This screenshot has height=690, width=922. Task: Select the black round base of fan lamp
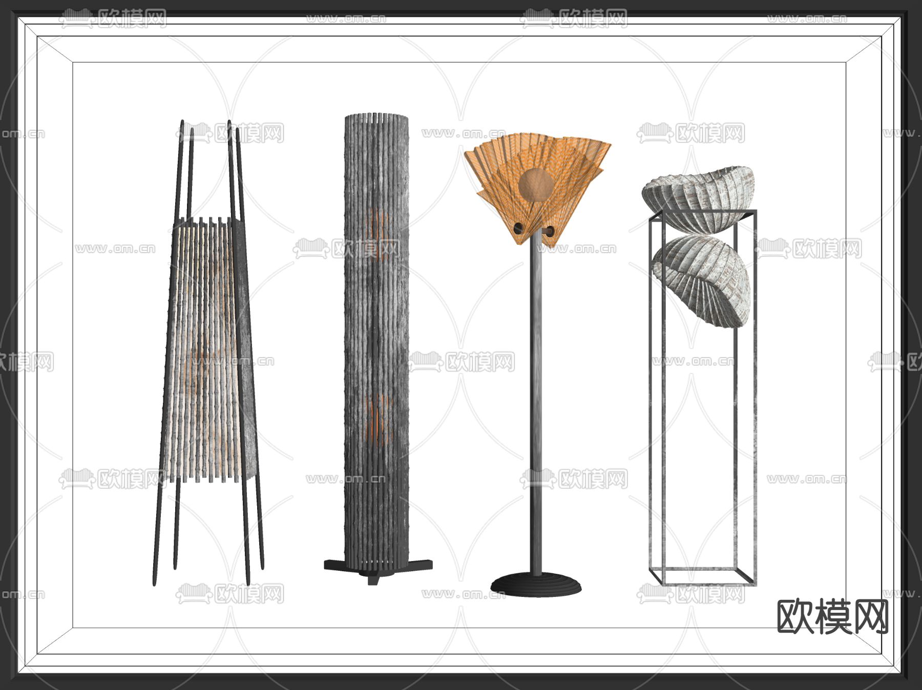pyautogui.click(x=536, y=585)
